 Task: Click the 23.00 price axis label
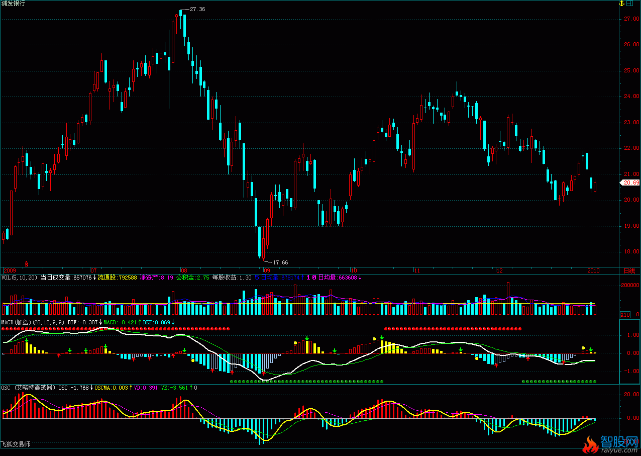click(x=631, y=123)
